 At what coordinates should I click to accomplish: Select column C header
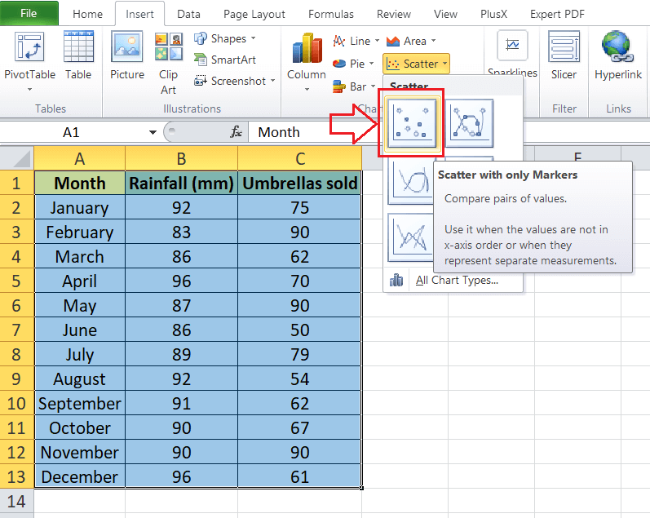pyautogui.click(x=299, y=159)
